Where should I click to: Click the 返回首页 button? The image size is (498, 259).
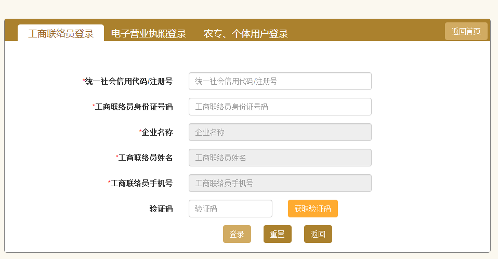(466, 31)
